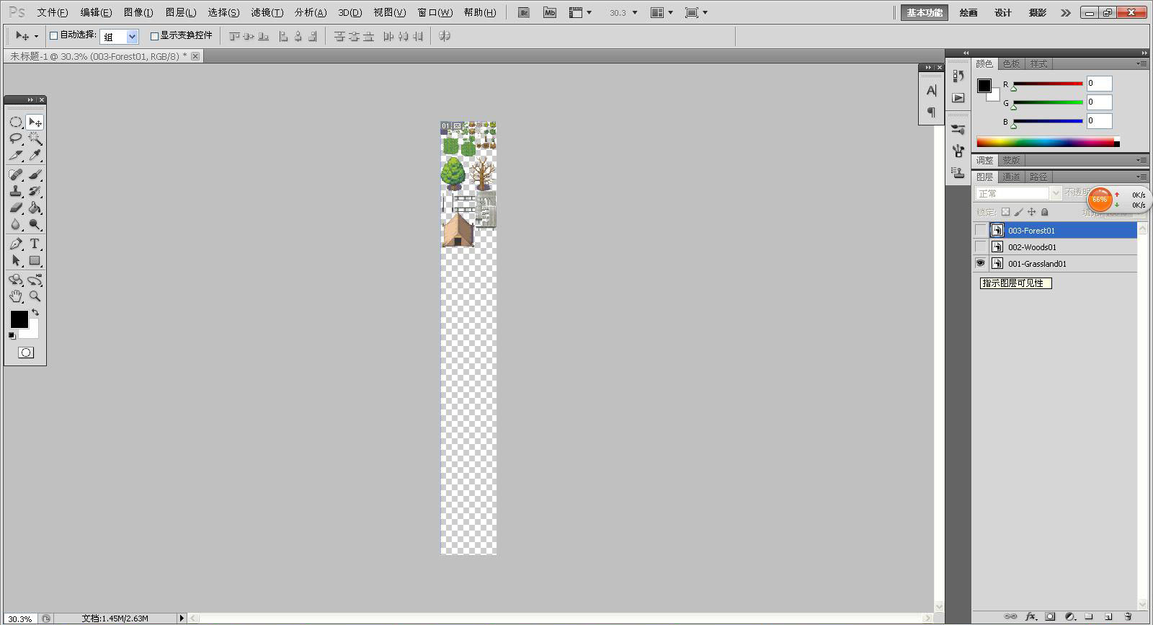Viewport: 1153px width, 625px height.
Task: Swap foreground and background colors arrow
Action: tap(35, 313)
